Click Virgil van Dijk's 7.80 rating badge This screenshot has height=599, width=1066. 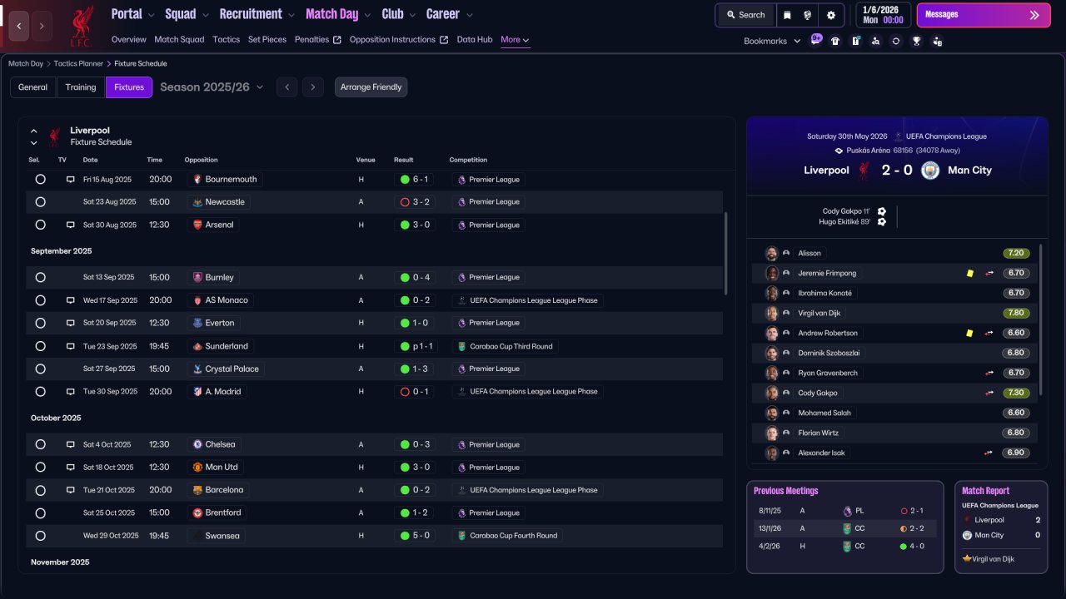pos(1016,313)
